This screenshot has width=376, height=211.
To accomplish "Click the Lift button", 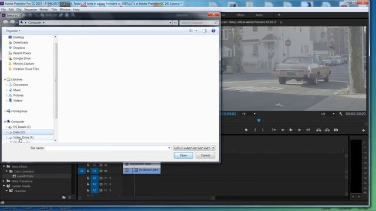I will (x=318, y=130).
